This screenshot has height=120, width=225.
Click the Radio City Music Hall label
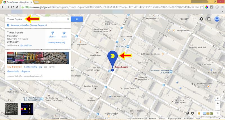pos(197,47)
